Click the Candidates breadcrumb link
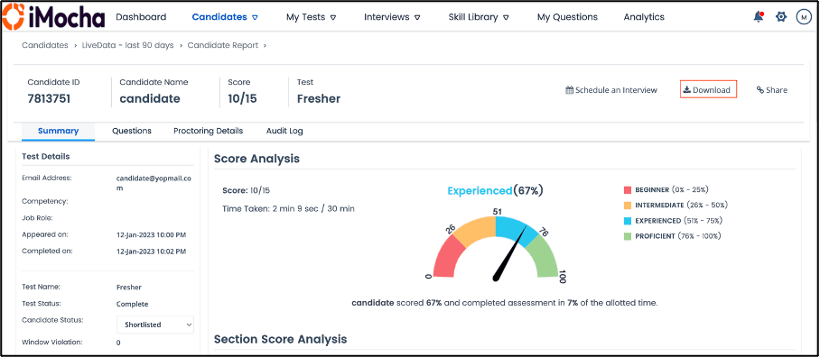 [45, 45]
